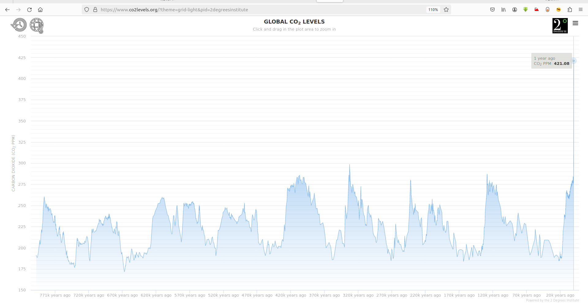This screenshot has height=303, width=588.
Task: Open Firefox application menu
Action: coord(581,9)
